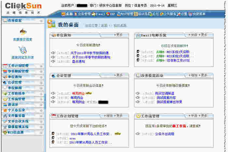Click 更多 in the 会议管理 panel
The image size is (228, 152).
[x=119, y=75]
